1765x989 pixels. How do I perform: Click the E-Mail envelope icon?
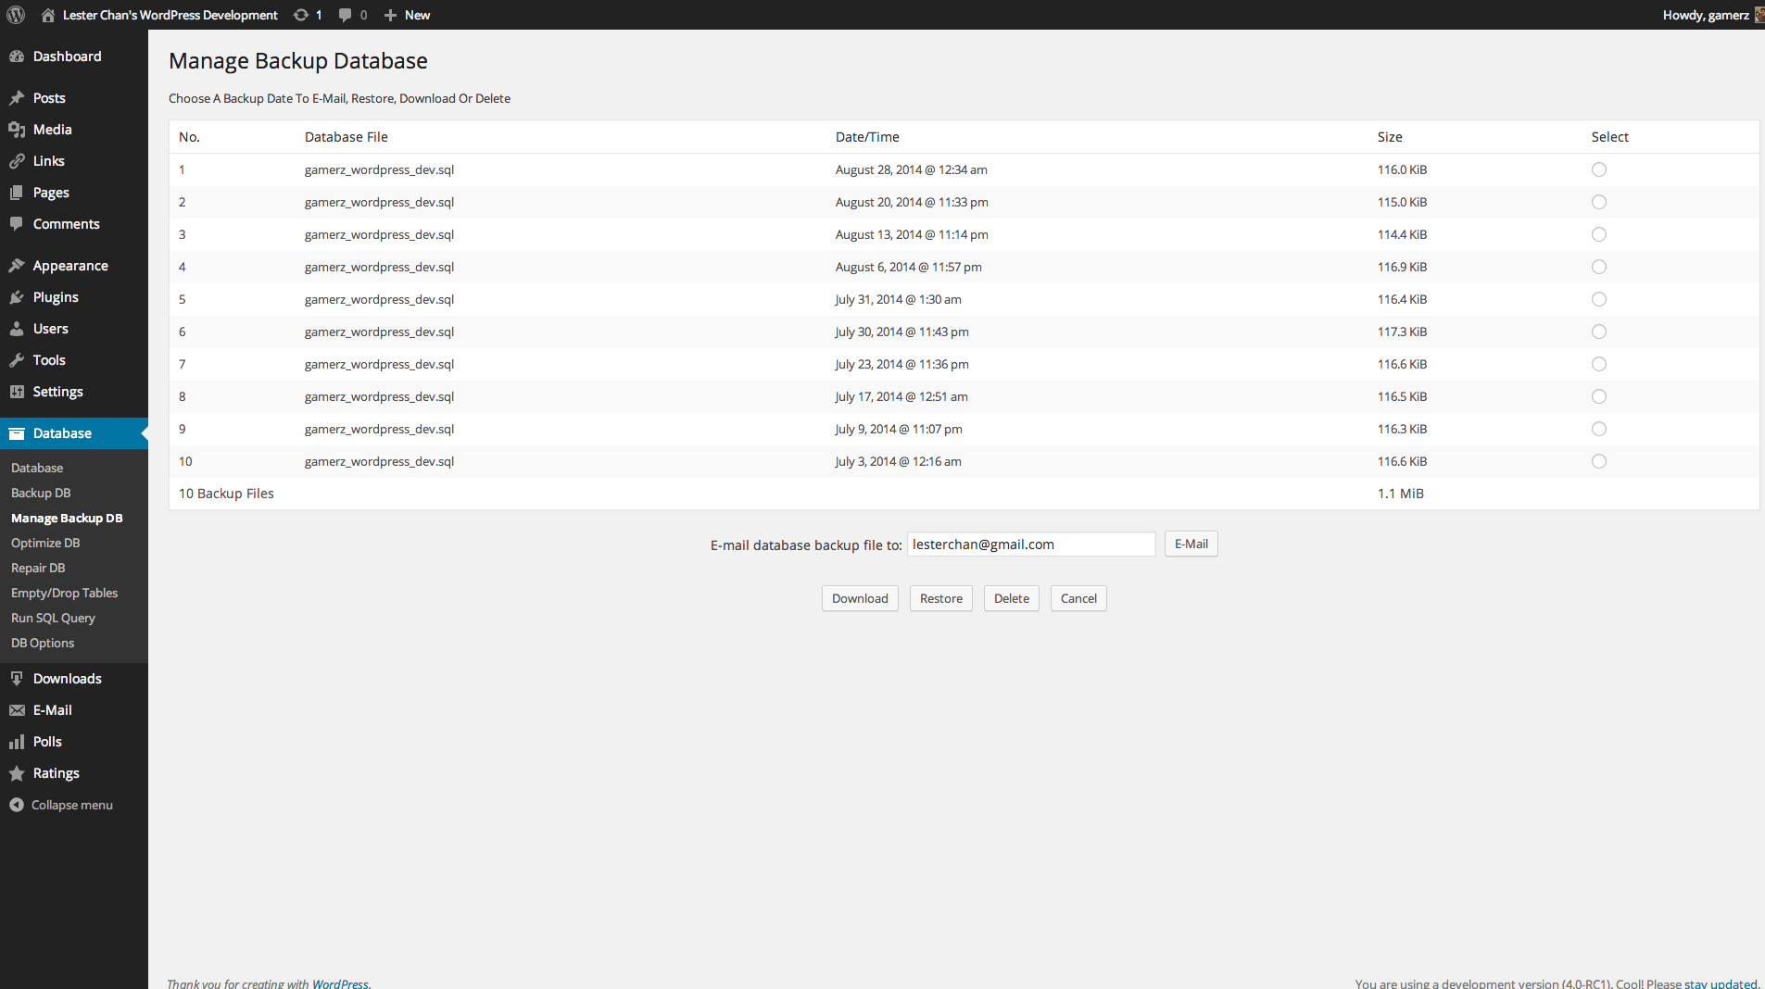click(17, 710)
